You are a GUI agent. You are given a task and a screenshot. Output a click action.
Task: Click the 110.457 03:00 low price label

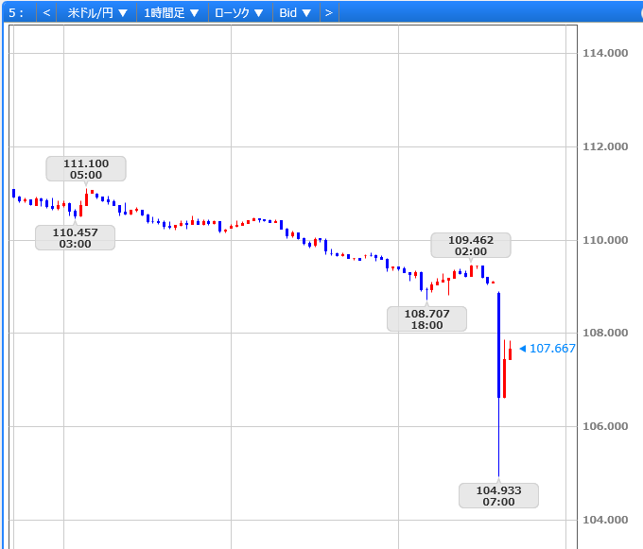75,237
